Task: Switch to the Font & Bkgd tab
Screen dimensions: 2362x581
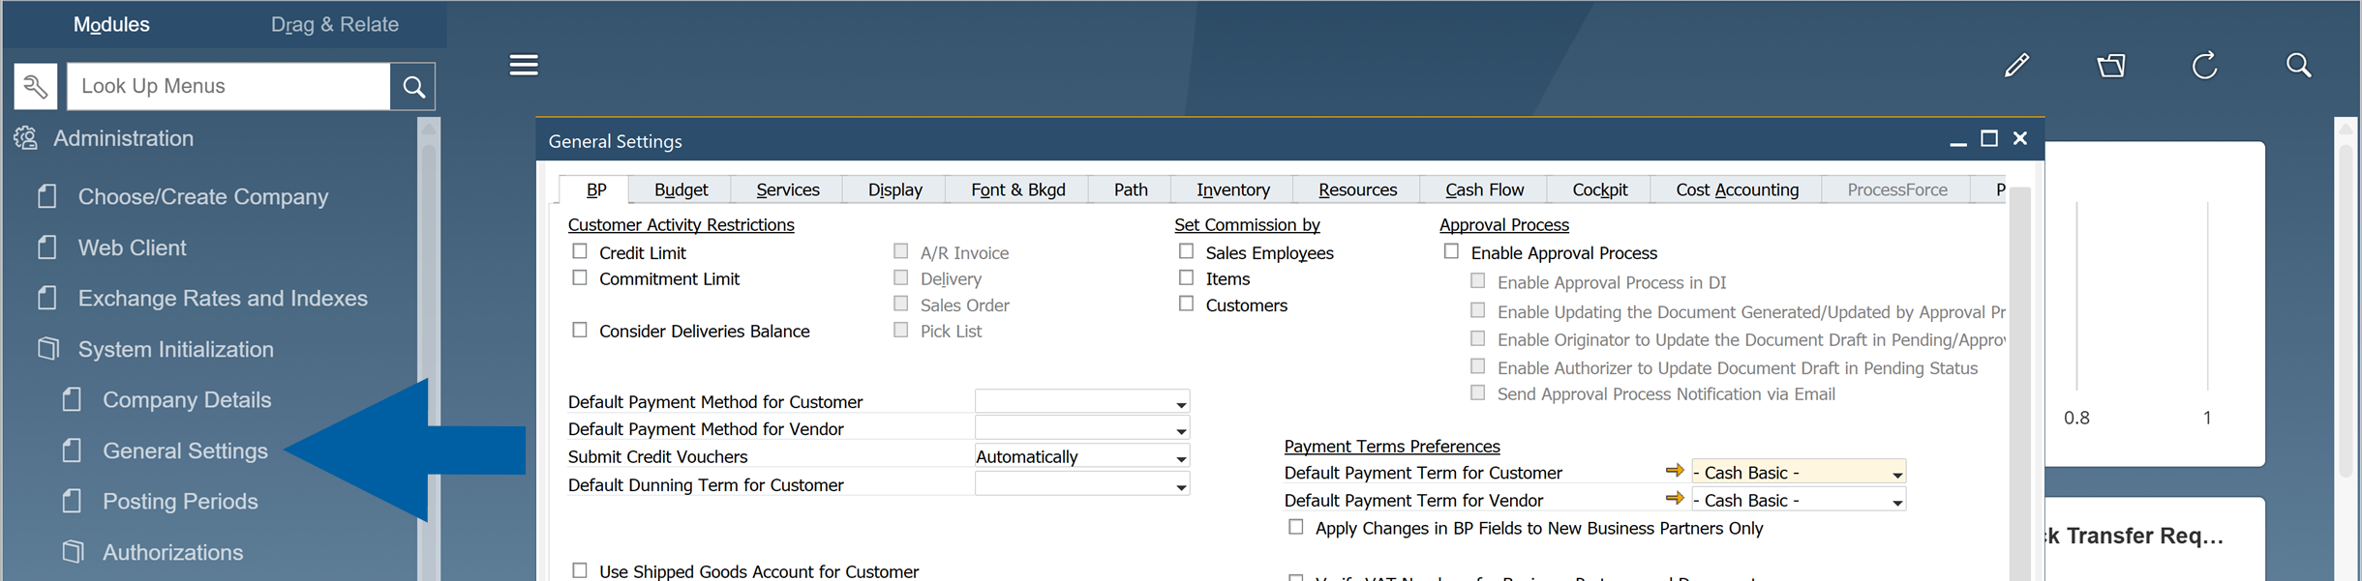Action: [x=1017, y=189]
